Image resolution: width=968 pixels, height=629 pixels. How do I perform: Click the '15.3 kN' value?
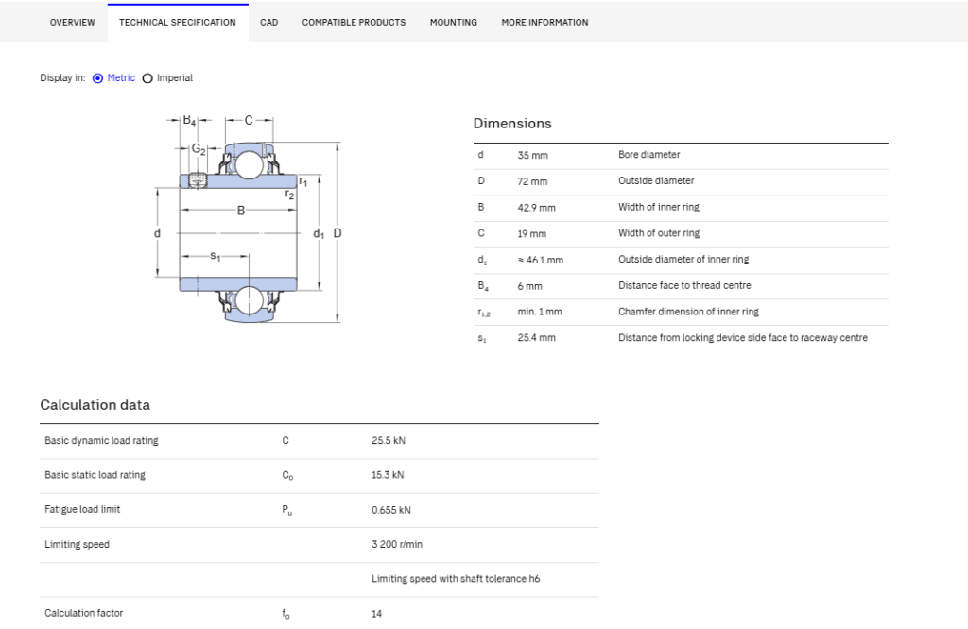388,475
